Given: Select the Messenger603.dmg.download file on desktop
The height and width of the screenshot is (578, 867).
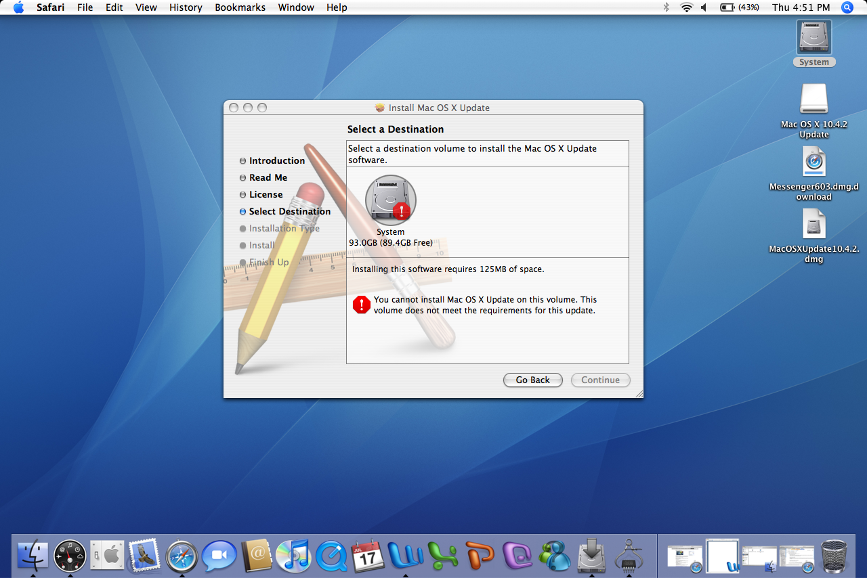Looking at the screenshot, I should [x=814, y=162].
